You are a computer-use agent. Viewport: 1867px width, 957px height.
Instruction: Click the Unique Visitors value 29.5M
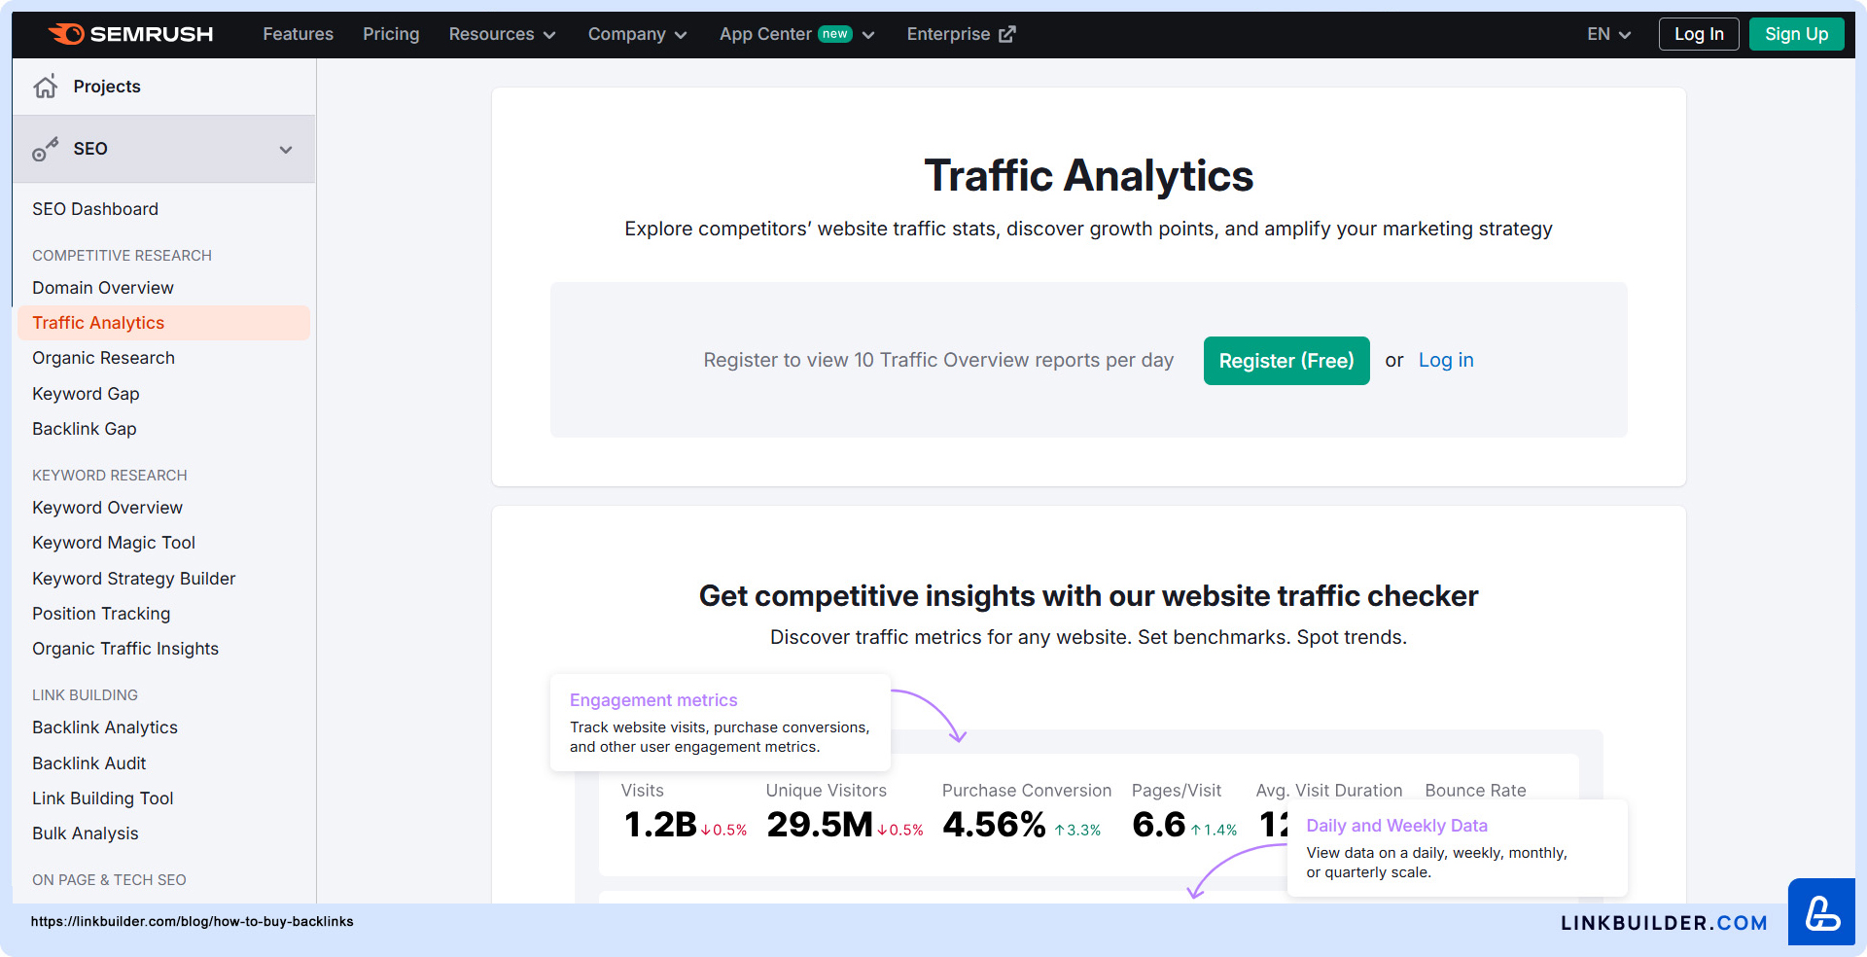point(820,825)
